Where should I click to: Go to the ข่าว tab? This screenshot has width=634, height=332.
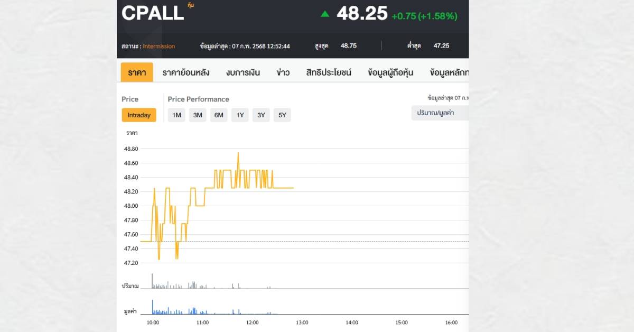click(283, 72)
